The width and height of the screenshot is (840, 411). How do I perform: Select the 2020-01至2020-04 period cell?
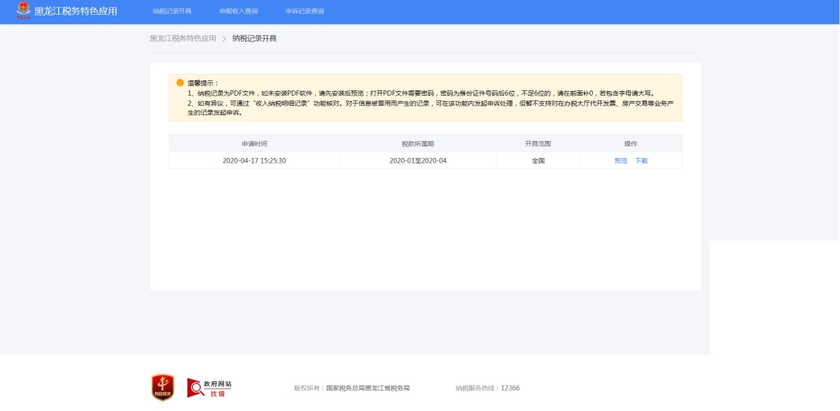click(x=418, y=160)
